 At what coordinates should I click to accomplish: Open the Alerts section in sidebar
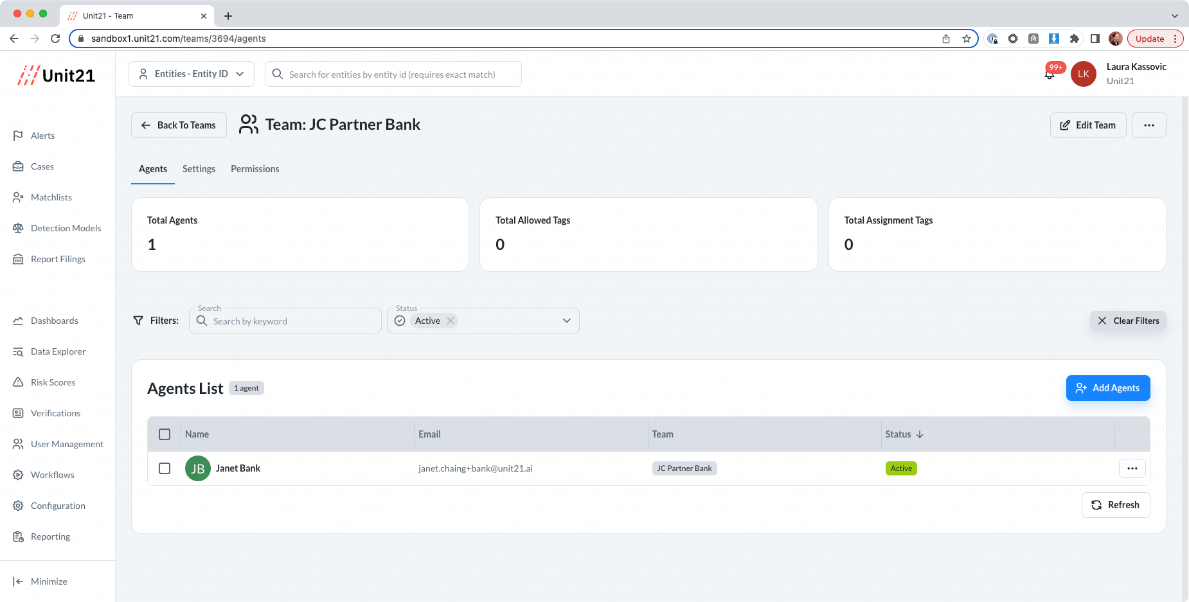pos(42,136)
